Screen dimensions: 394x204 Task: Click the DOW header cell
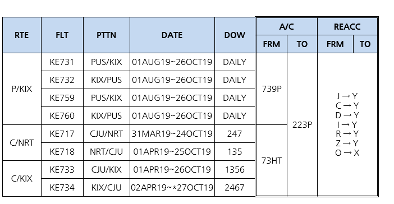pos(235,35)
